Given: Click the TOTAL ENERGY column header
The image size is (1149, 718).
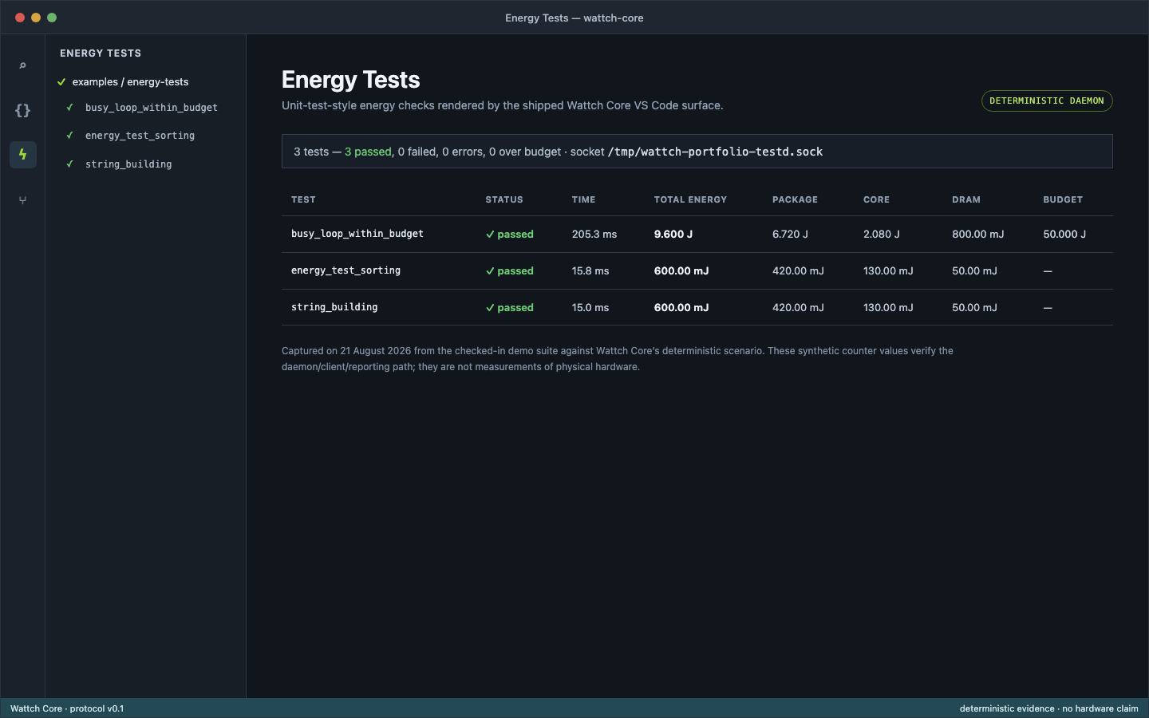Looking at the screenshot, I should [x=690, y=199].
